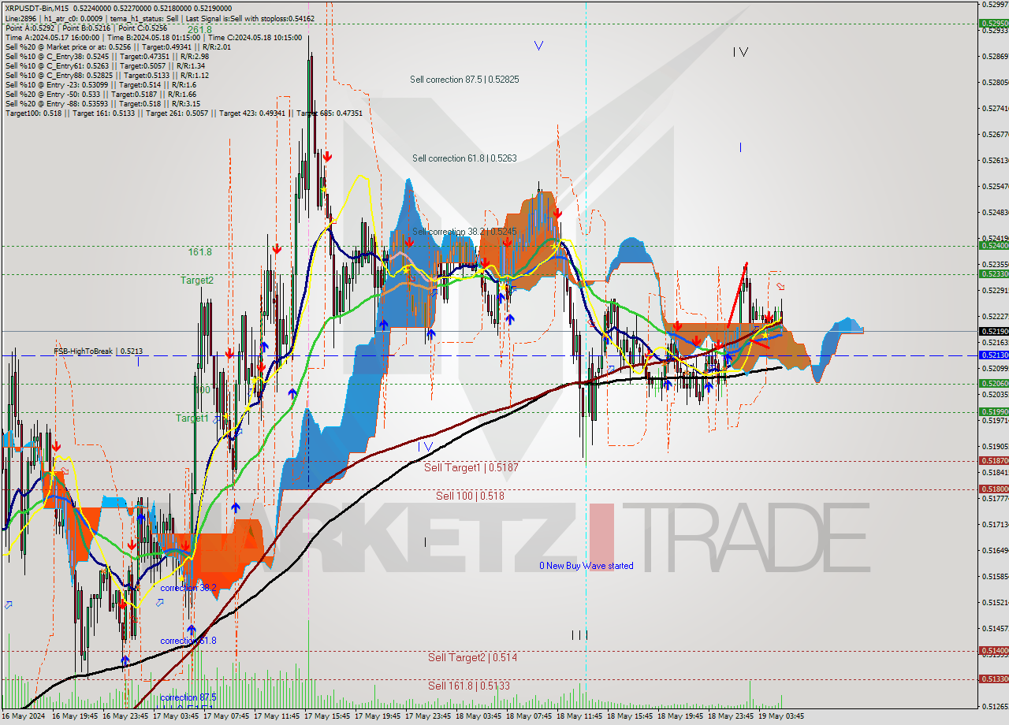Select the green 0.52060 price tag

pos(994,384)
